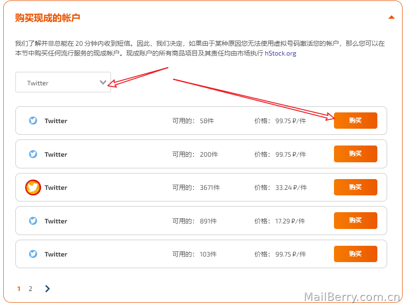Click the 可用的: 103件 text
The width and height of the screenshot is (403, 305).
tap(195, 254)
